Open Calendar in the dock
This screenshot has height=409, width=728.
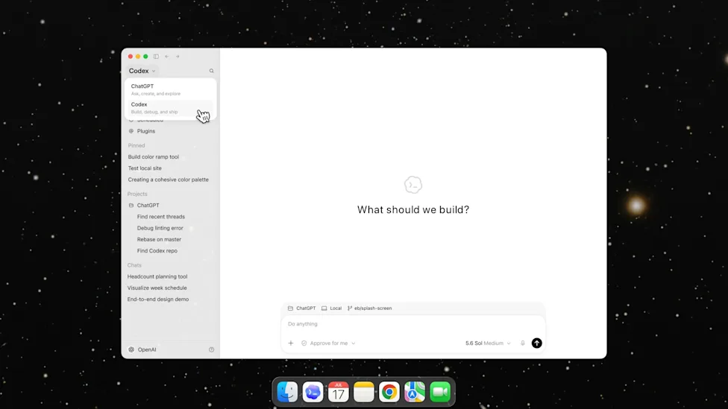click(x=339, y=393)
